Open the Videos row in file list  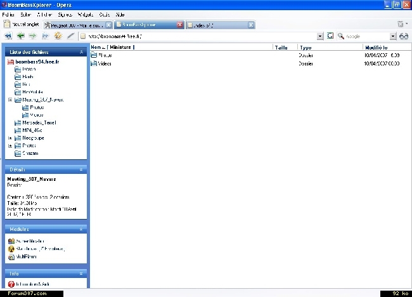[x=251, y=63]
